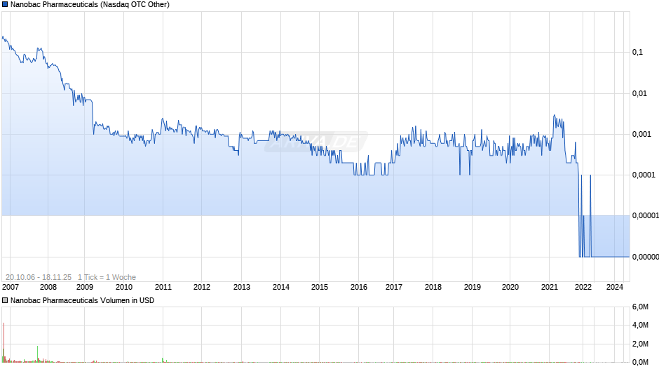The height and width of the screenshot is (369, 659).
Task: Click the 6,0M volume axis value
Action: pyautogui.click(x=641, y=307)
